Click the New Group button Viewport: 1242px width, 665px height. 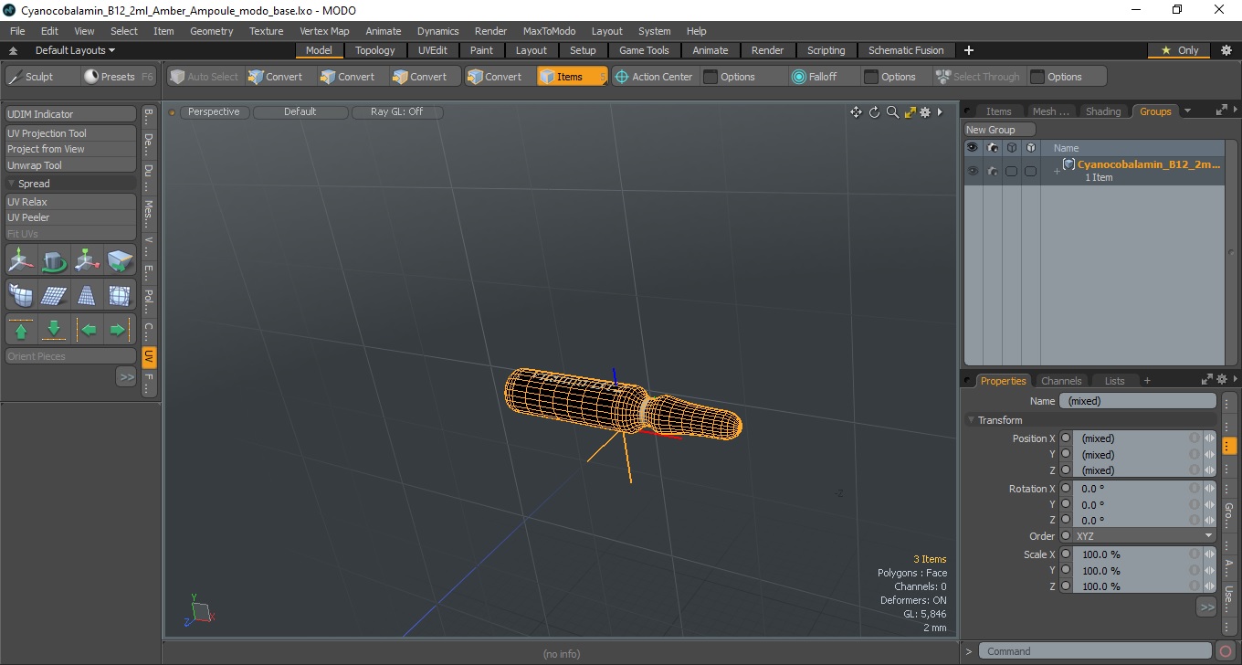(x=1000, y=130)
